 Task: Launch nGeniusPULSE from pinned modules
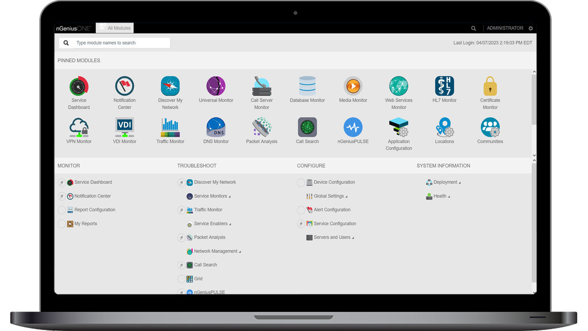click(x=353, y=126)
